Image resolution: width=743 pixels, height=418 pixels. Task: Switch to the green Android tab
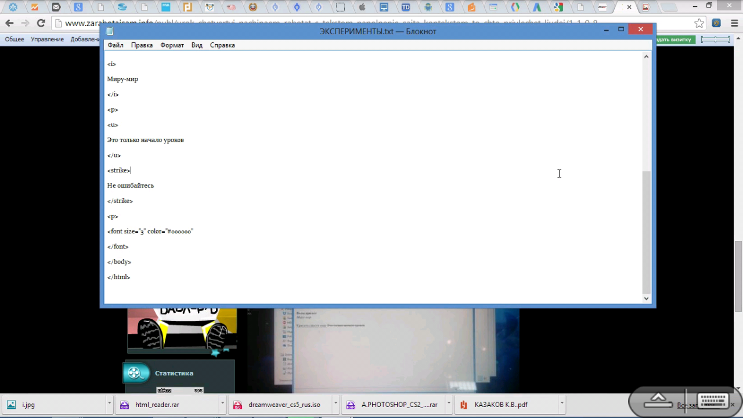click(428, 8)
